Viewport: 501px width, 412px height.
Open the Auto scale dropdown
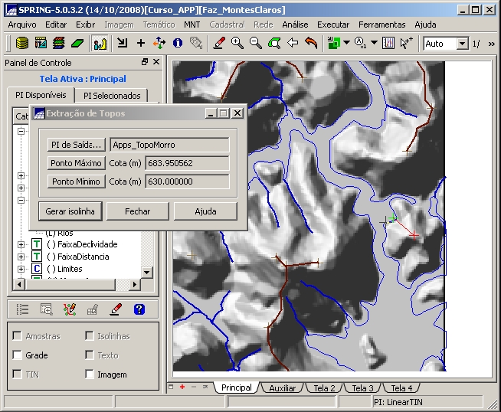[462, 44]
